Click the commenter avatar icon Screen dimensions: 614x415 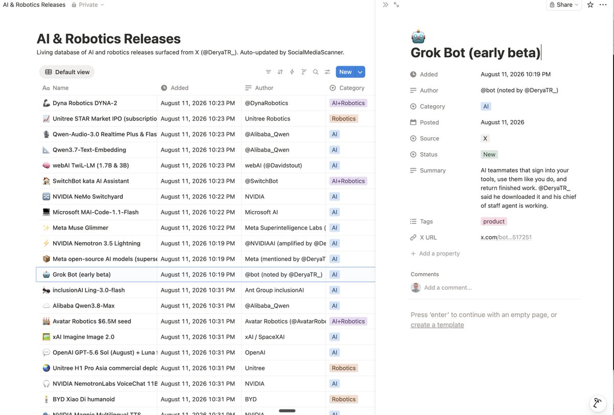[416, 287]
